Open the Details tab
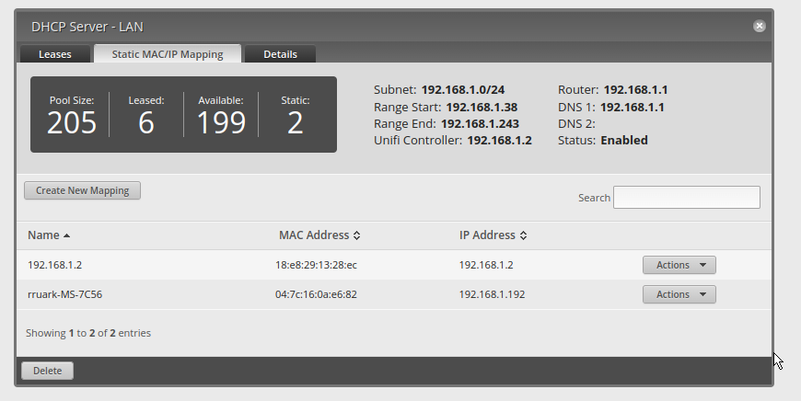 tap(280, 54)
